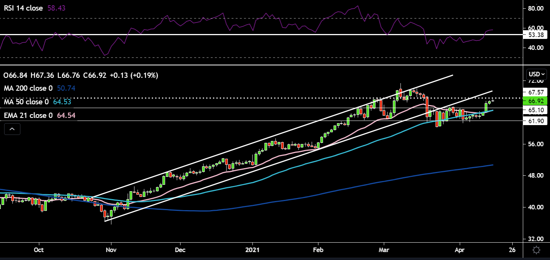Click the 65.10 price level label

click(x=536, y=109)
